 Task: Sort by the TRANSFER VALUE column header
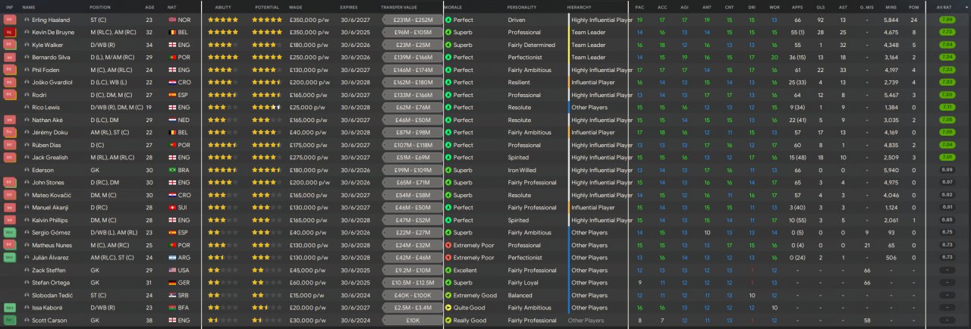399,7
